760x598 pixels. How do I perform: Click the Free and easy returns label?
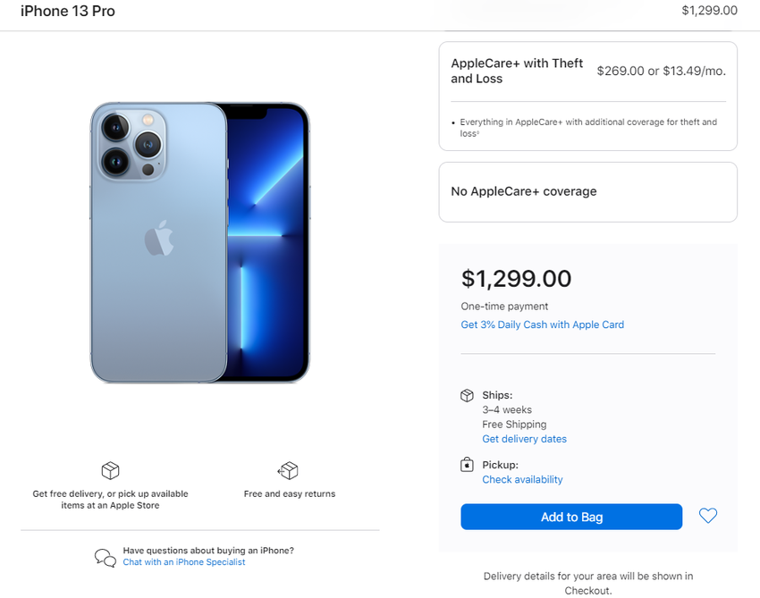289,493
